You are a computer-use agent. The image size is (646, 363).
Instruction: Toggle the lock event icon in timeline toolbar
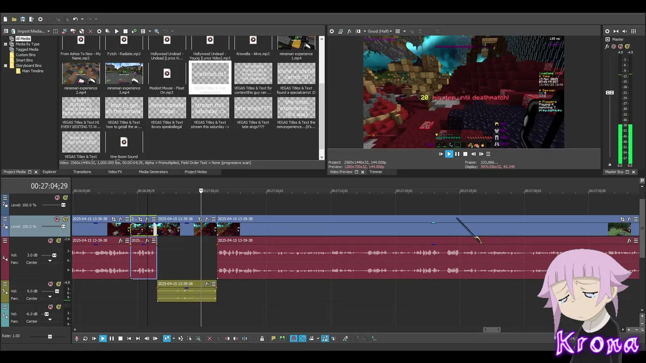click(x=262, y=339)
